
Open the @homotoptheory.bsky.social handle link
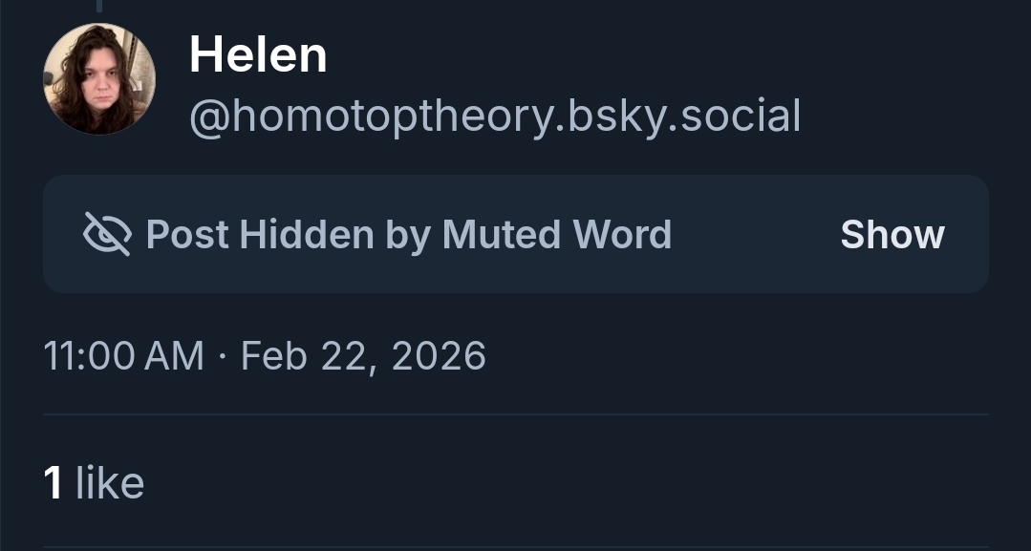494,117
